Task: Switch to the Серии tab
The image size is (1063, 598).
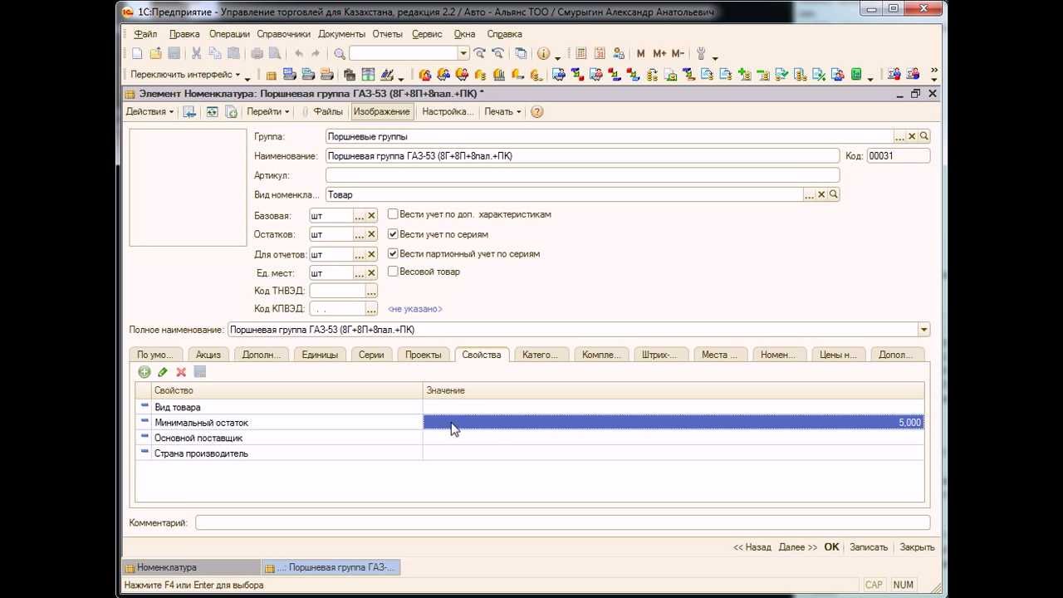Action: click(371, 355)
